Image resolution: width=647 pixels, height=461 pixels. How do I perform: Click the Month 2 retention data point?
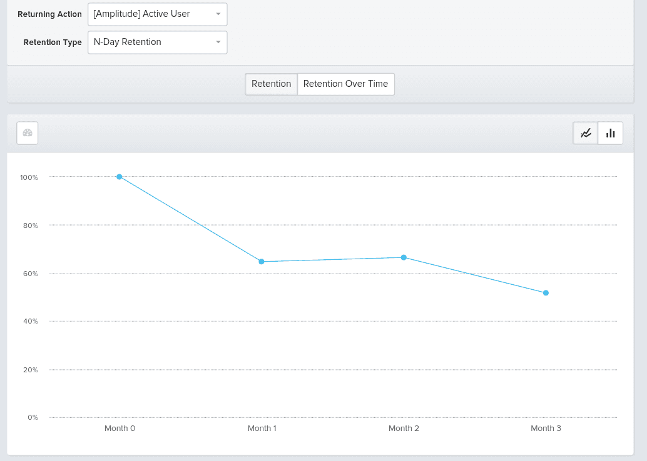click(x=404, y=257)
